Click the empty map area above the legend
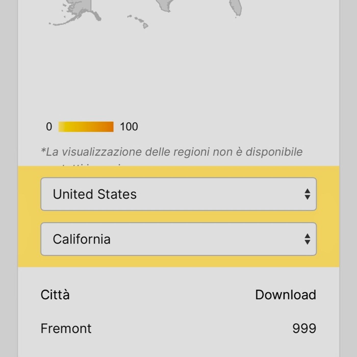Image resolution: width=357 pixels, height=357 pixels. 178,76
